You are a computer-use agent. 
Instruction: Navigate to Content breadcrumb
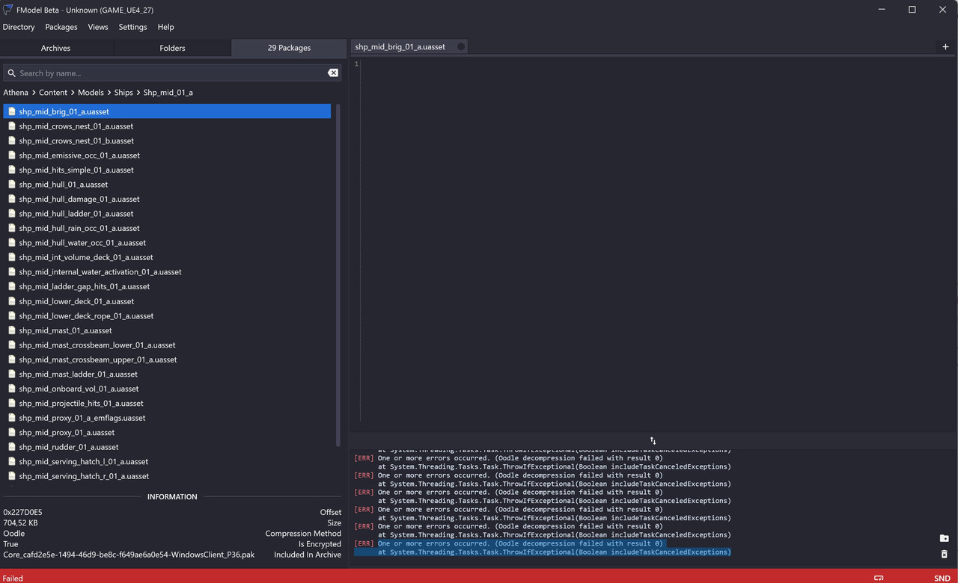[x=53, y=93]
